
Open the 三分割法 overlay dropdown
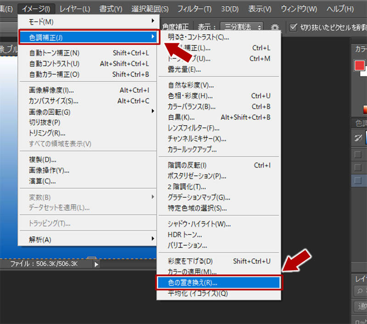coord(242,27)
